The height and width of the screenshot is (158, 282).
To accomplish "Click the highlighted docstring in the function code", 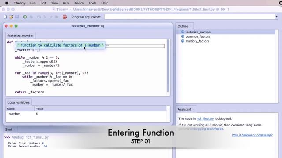I will [60, 45].
